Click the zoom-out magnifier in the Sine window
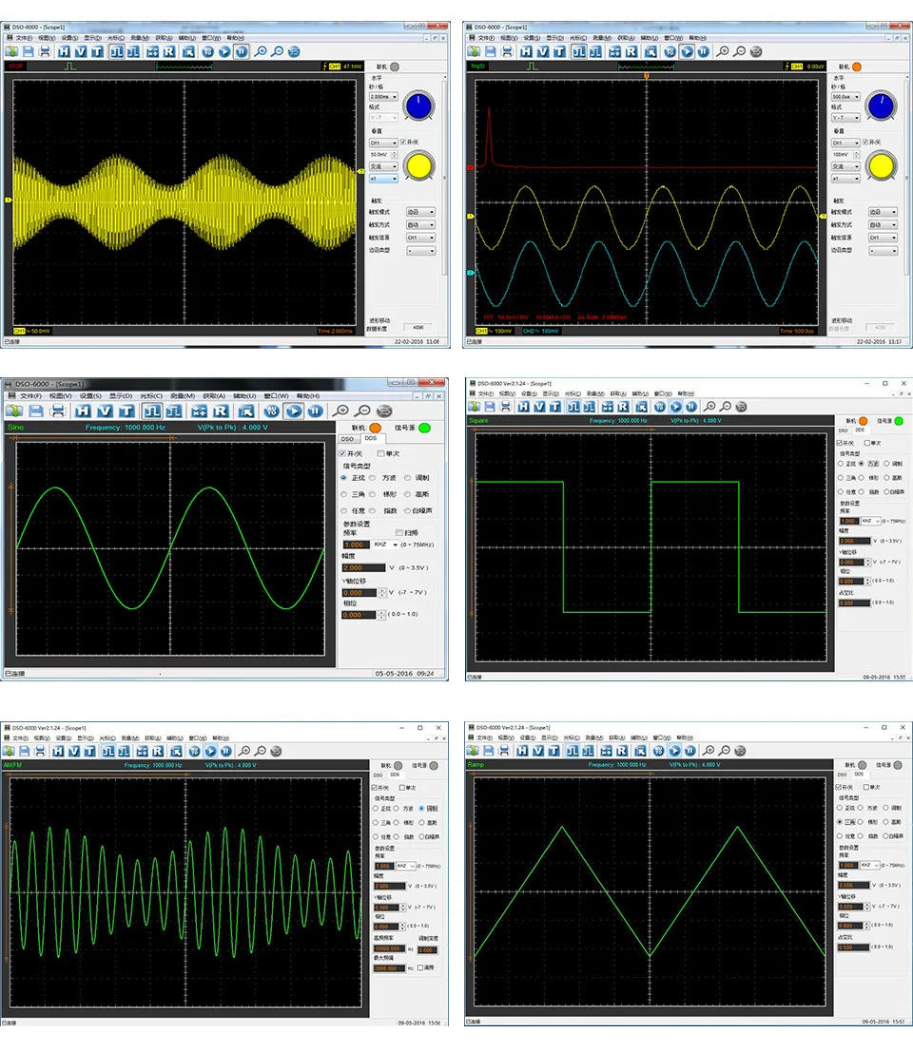The image size is (913, 1052). click(x=362, y=411)
